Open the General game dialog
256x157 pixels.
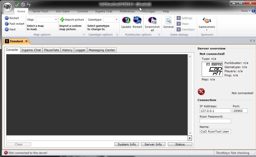(168, 21)
